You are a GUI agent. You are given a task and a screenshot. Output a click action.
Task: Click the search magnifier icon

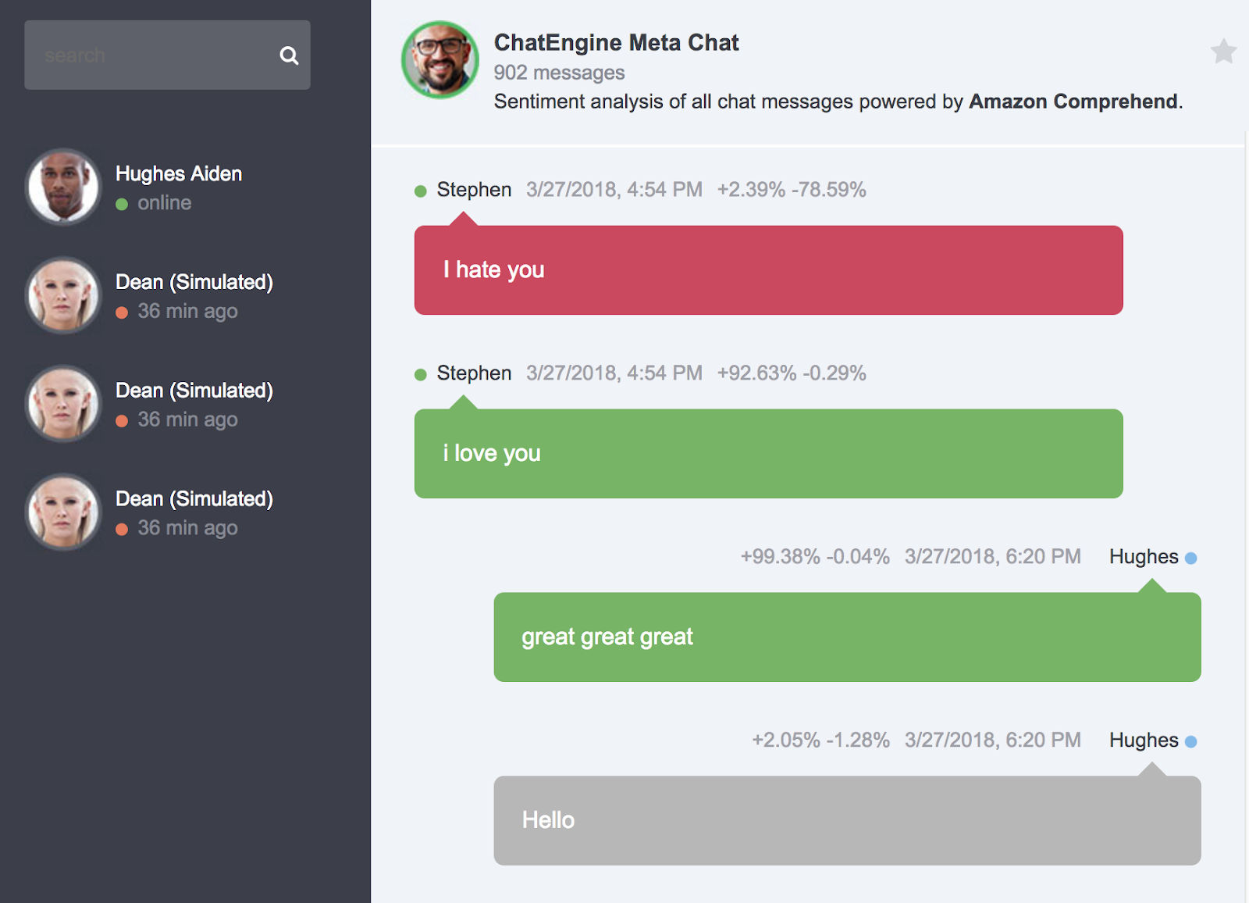pyautogui.click(x=289, y=55)
